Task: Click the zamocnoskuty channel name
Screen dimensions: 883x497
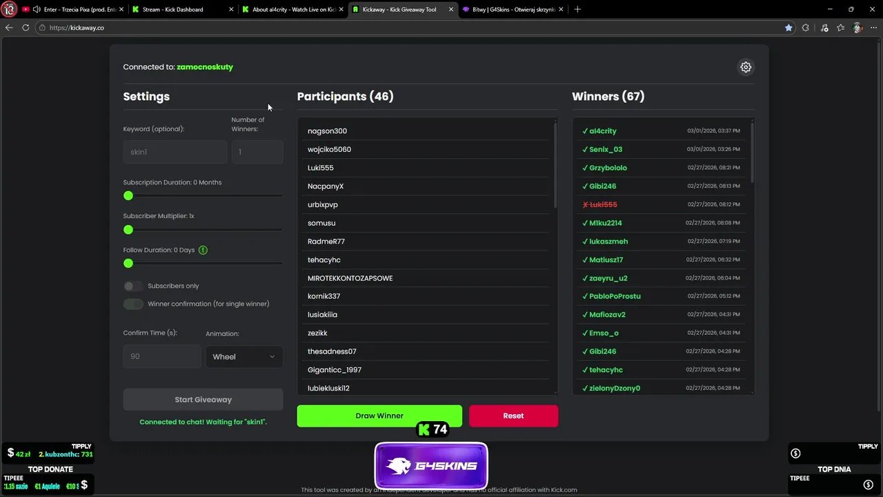Action: [205, 67]
